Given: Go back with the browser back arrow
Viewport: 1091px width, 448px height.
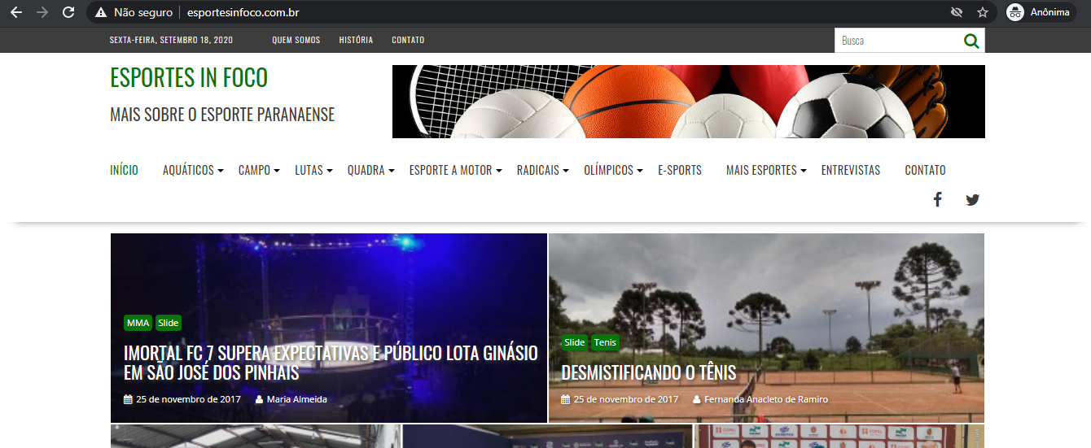Looking at the screenshot, I should point(16,12).
